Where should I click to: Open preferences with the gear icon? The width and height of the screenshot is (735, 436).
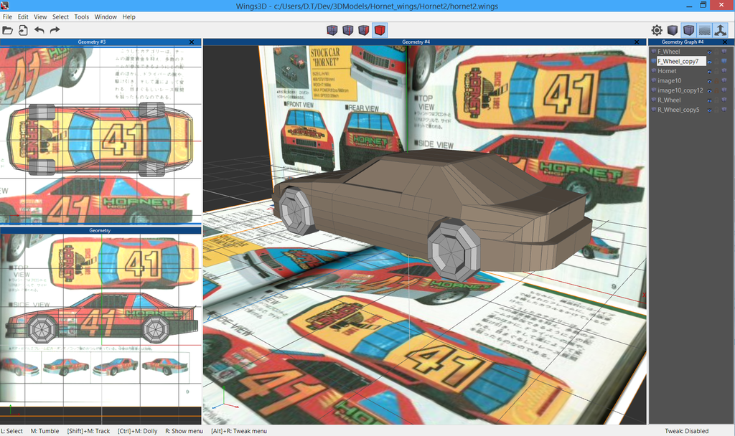click(657, 30)
